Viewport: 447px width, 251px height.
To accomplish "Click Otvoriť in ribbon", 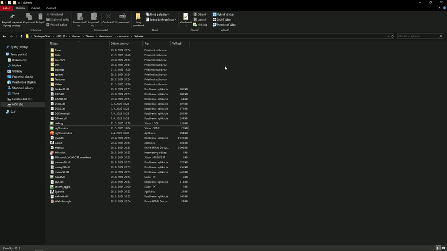I will point(201,15).
